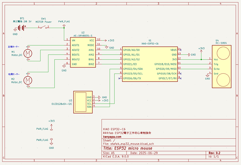Click the Rev: 0.2 field
This screenshot has height=165, width=241.
(214, 153)
